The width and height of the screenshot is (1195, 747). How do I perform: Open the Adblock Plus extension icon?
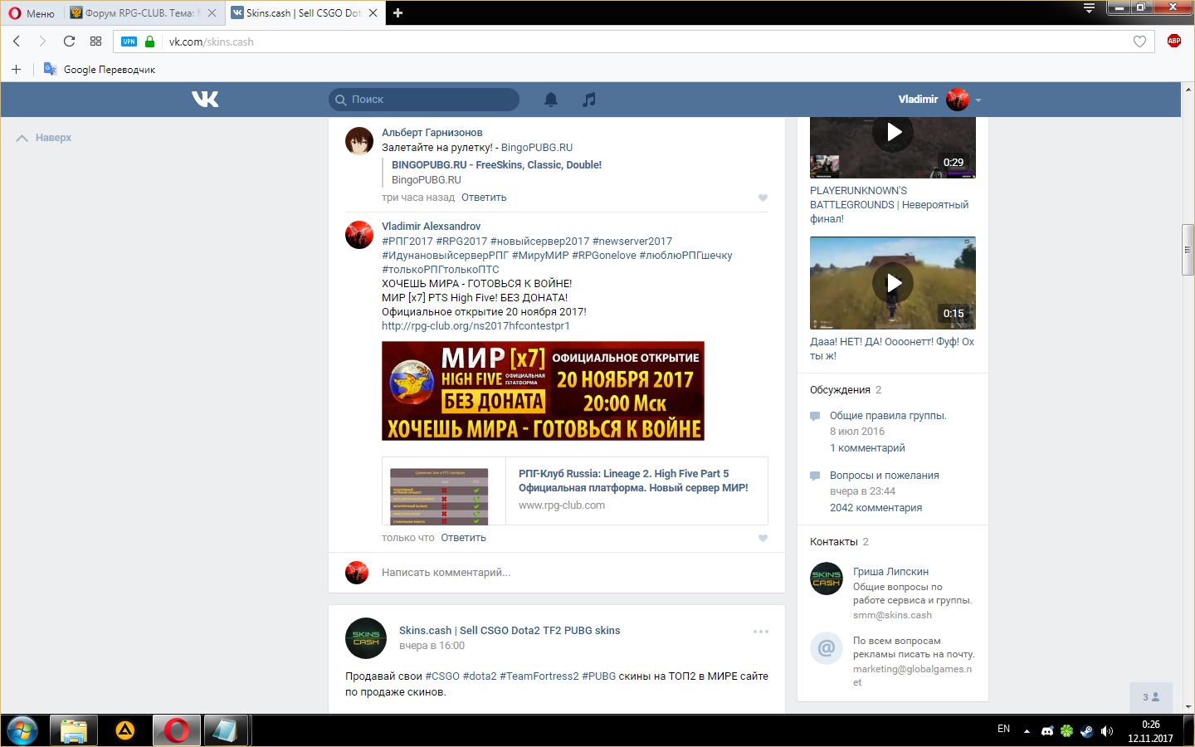[1173, 41]
